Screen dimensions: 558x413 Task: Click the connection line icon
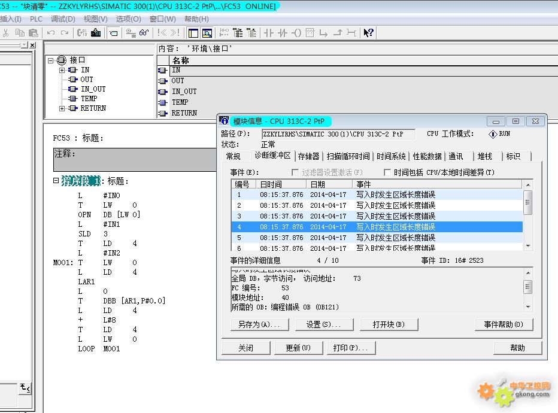[x=351, y=33]
